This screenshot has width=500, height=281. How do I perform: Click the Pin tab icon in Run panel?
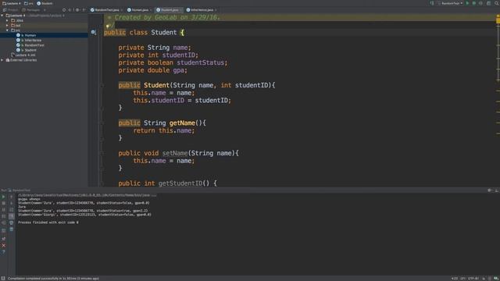pyautogui.click(x=3, y=239)
